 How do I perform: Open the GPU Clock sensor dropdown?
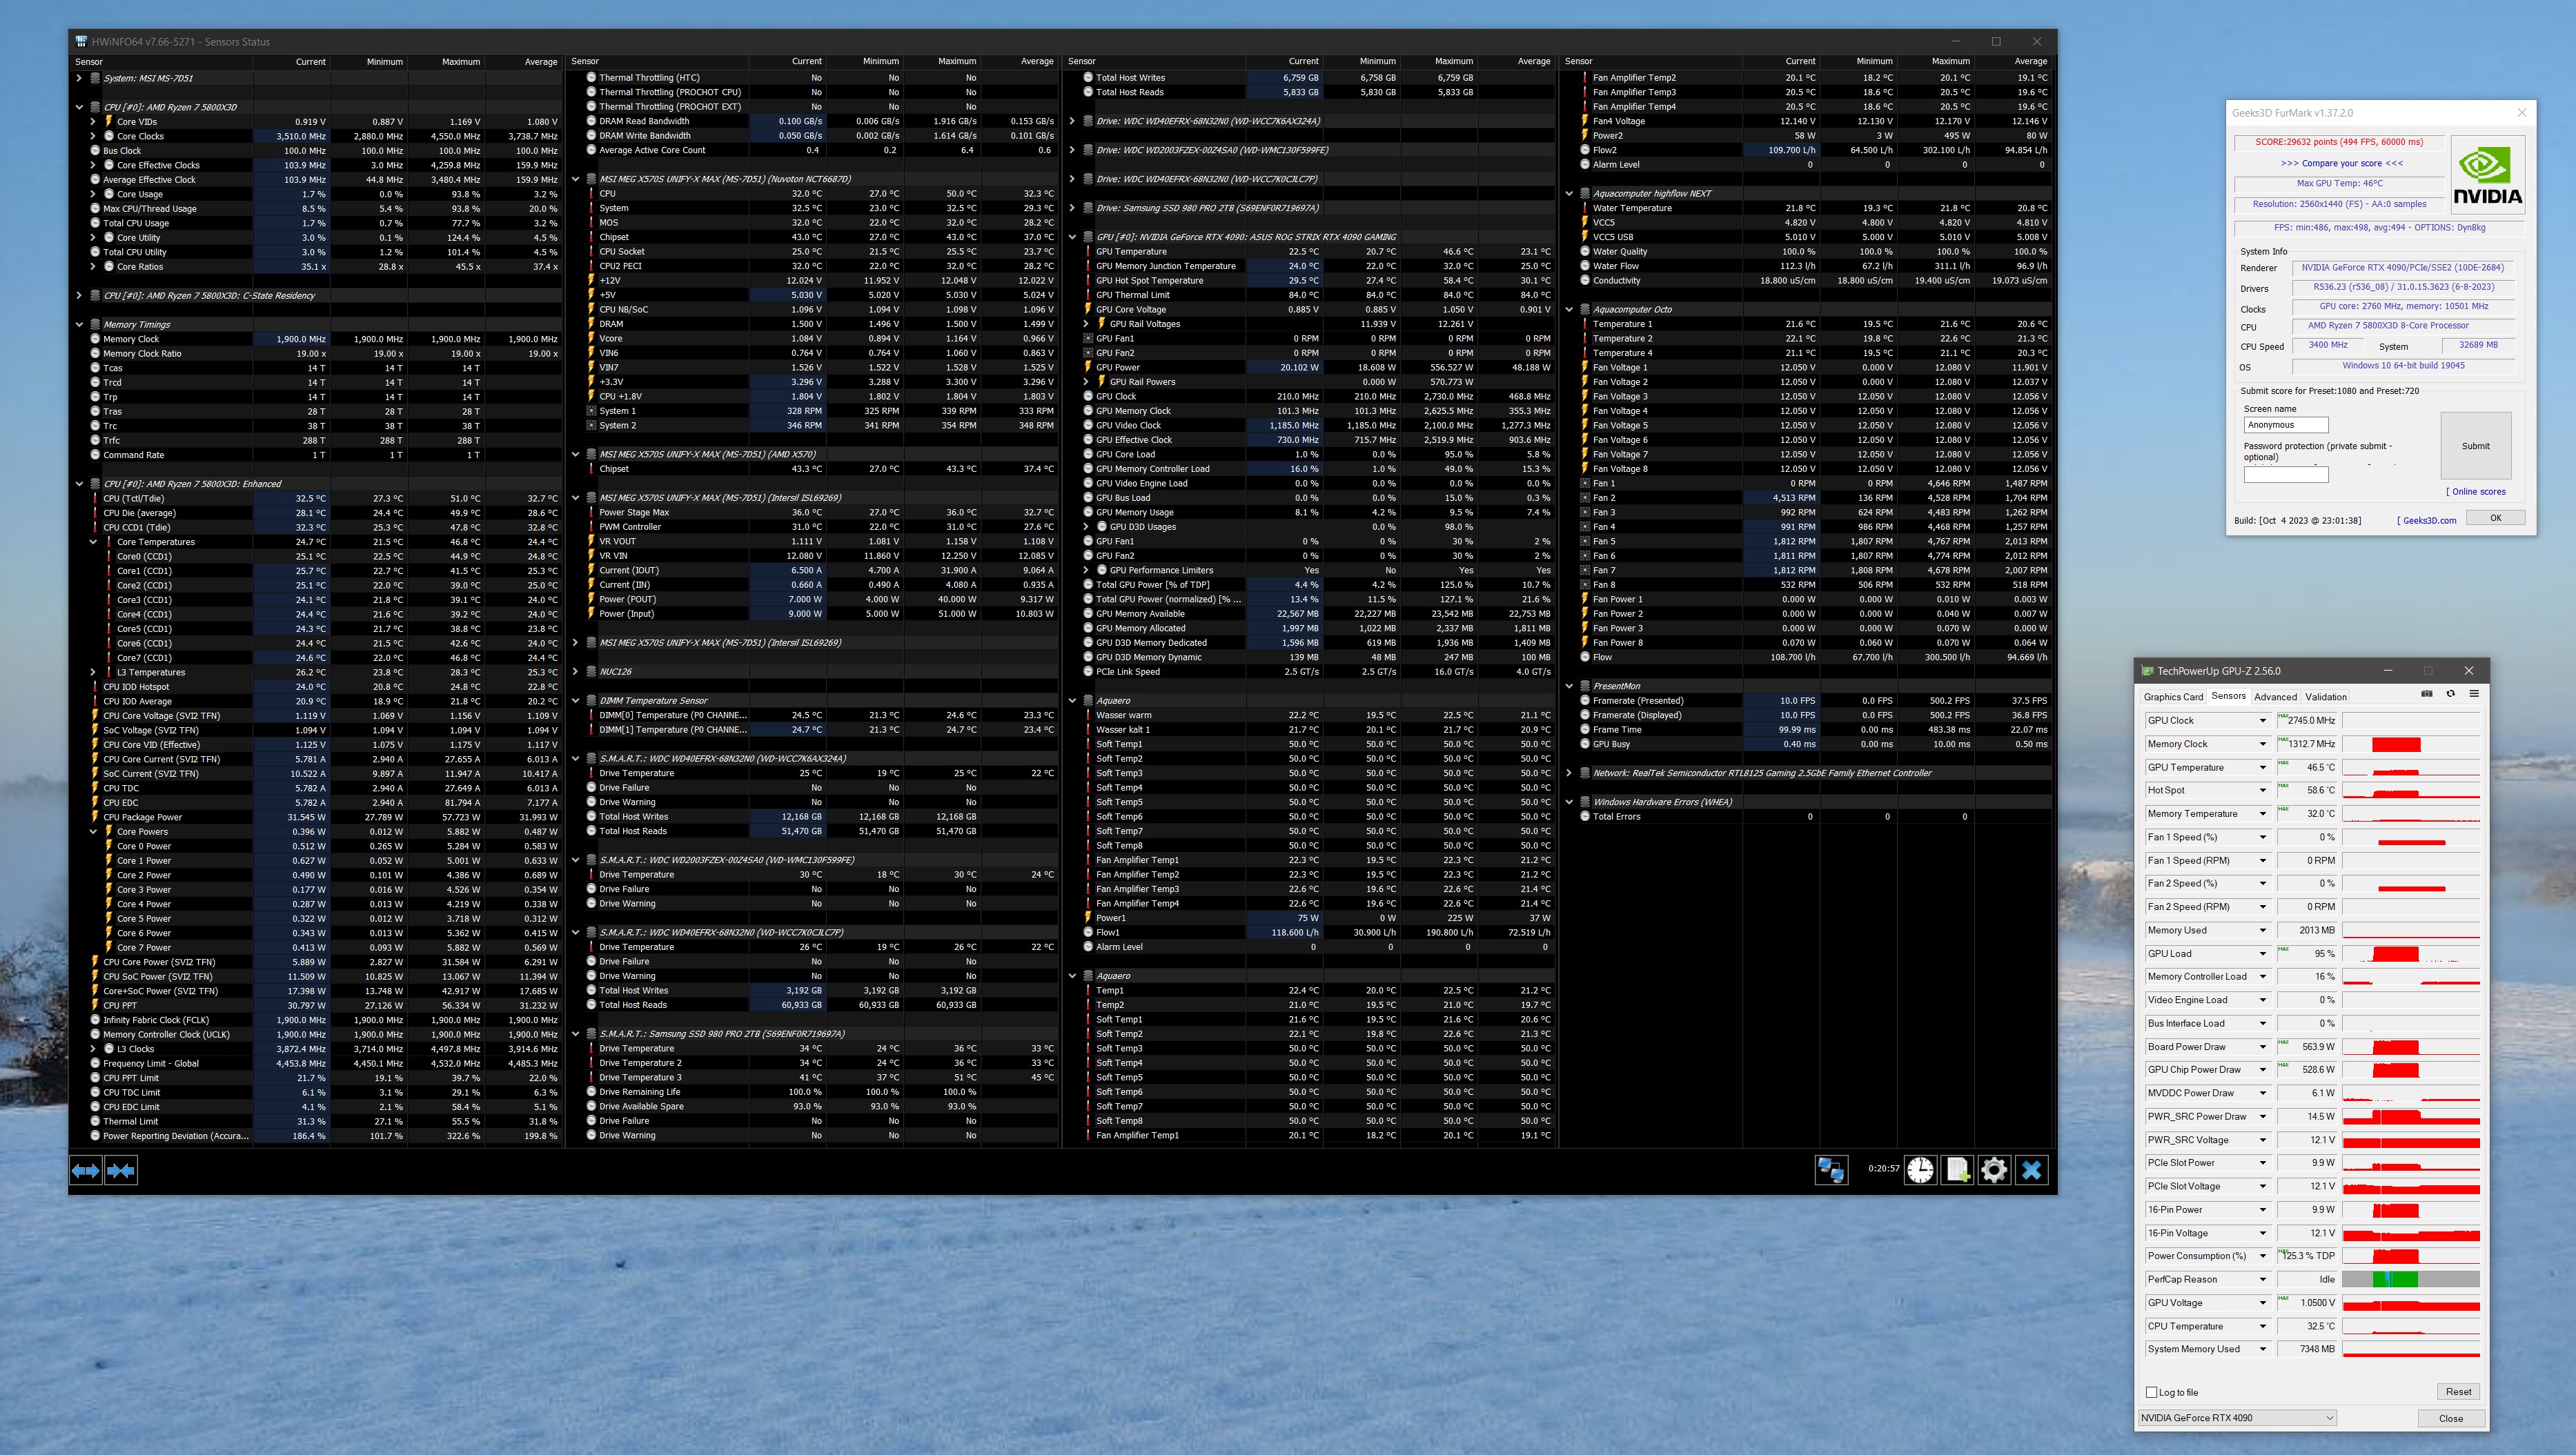click(x=2263, y=721)
